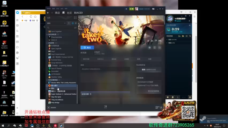228x128 pixels.
Task: Click the blue 购买 button
Action: (87, 48)
